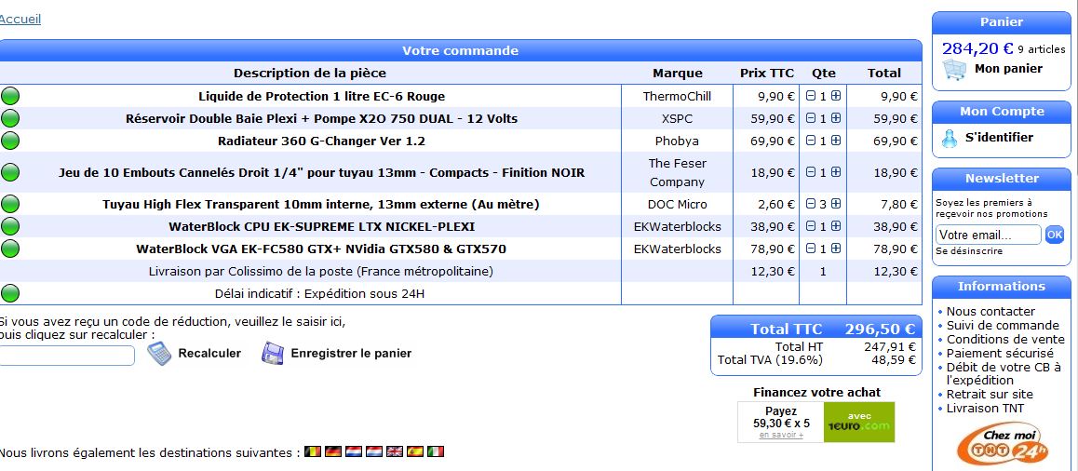Select the Belgium flag destination
This screenshot has height=471, width=1078.
pos(313,452)
